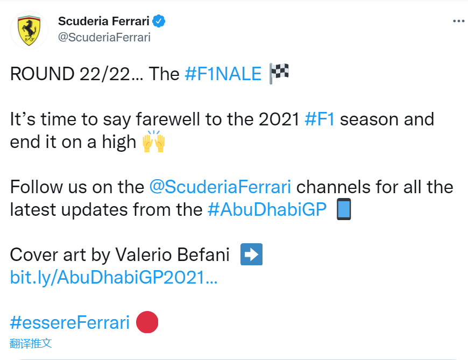This screenshot has width=468, height=360.
Task: Click the mobile phone emoji
Action: tap(343, 209)
